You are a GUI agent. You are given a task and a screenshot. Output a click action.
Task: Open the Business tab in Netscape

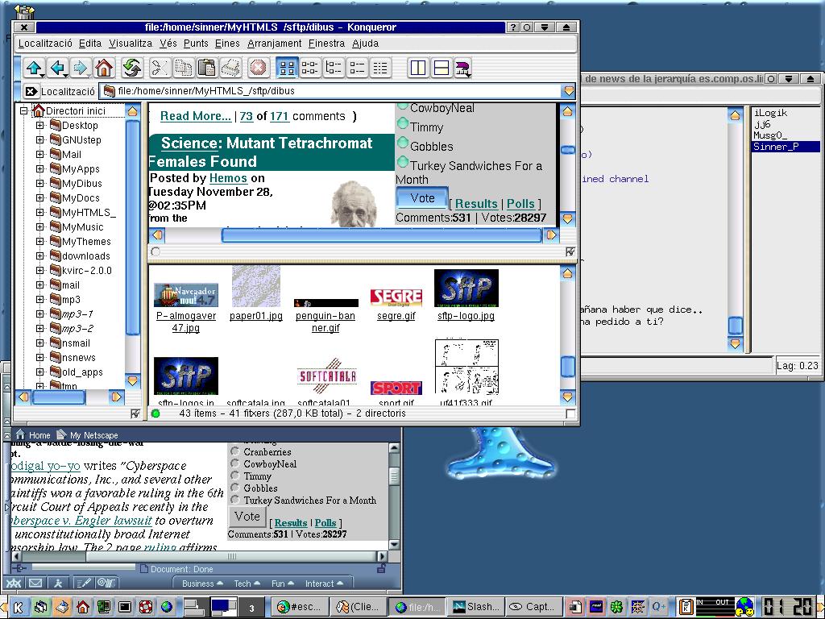coord(202,584)
